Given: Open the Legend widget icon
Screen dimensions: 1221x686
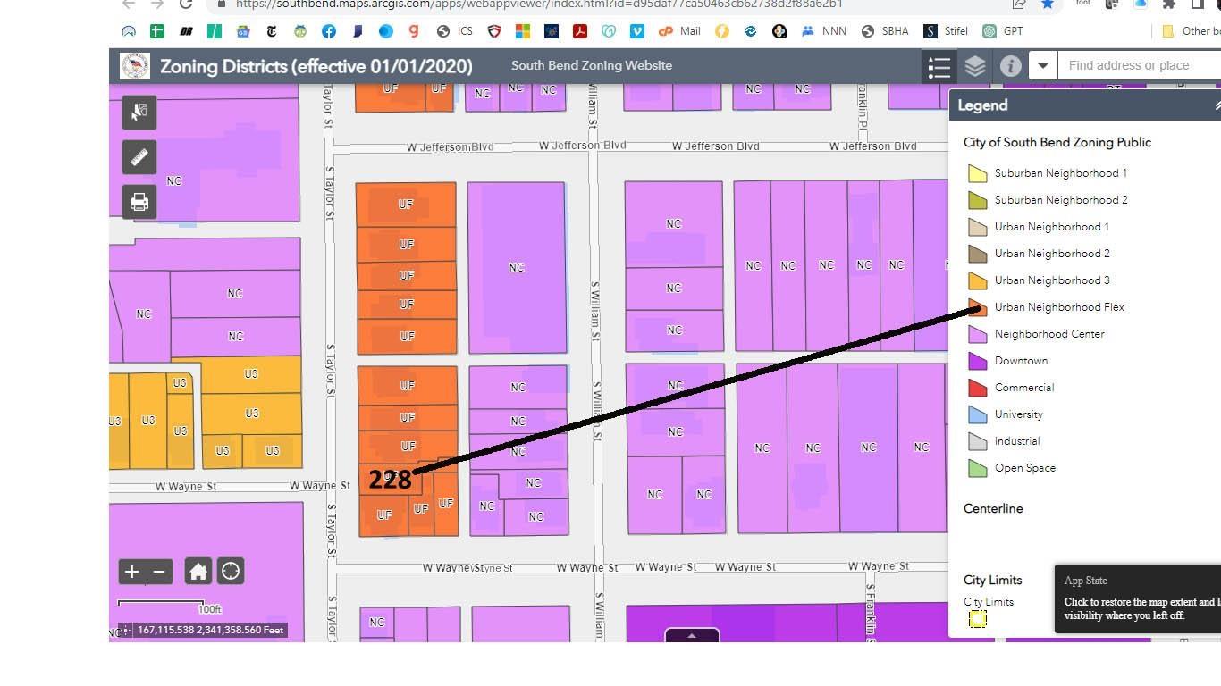Looking at the screenshot, I should coord(939,67).
